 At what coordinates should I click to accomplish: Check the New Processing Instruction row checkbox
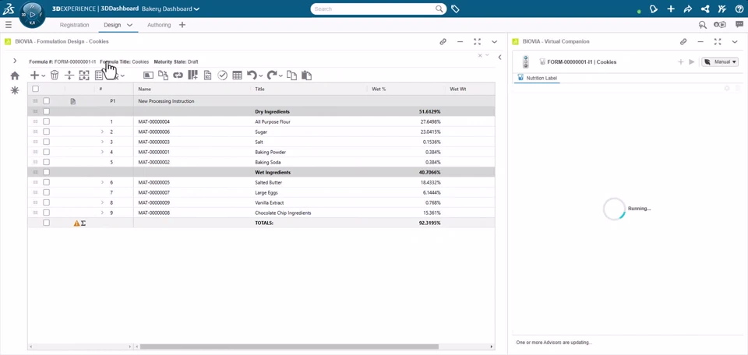[x=46, y=101]
